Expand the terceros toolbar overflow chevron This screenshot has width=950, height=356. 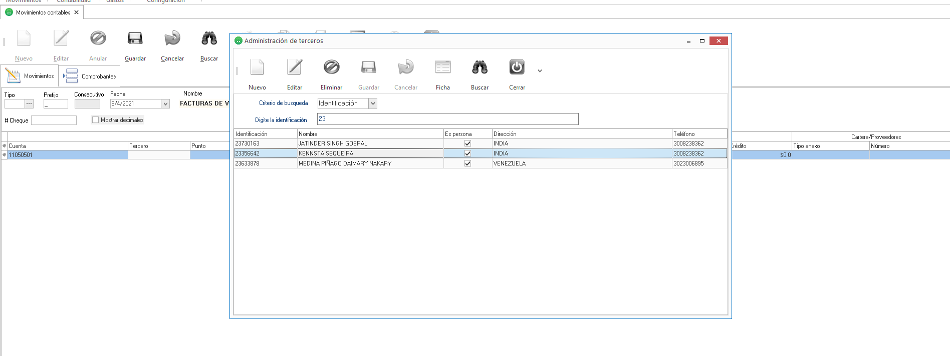[x=540, y=71]
